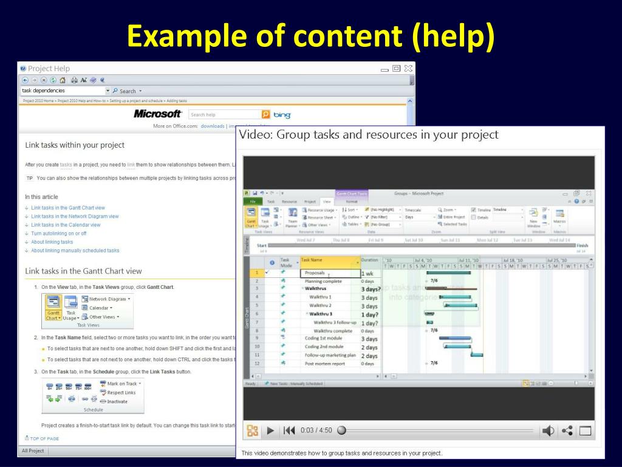Open the Timescale Days dropdown
The width and height of the screenshot is (622, 467).
pos(434,217)
